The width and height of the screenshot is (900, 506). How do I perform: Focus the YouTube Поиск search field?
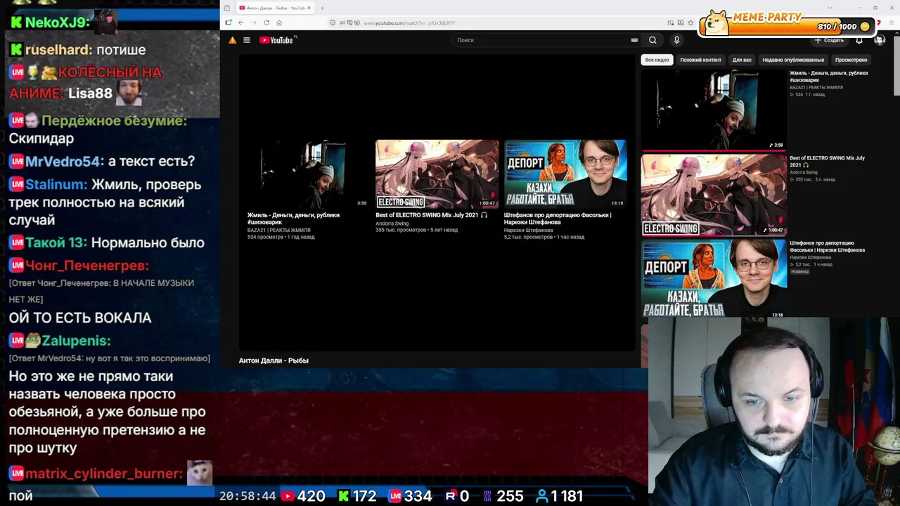[541, 40]
